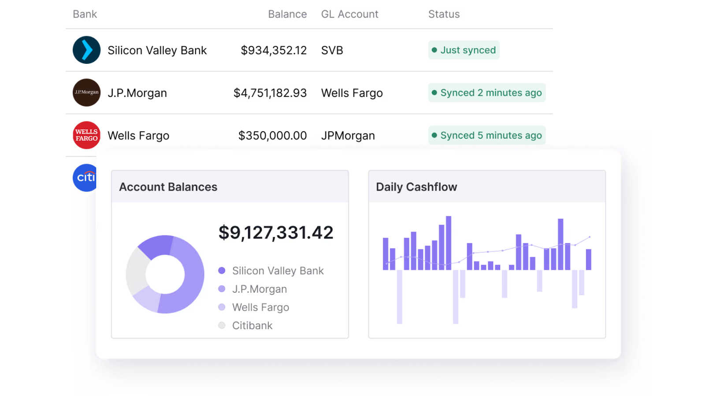This screenshot has height=396, width=705.
Task: Click the Daily Cashflow card title
Action: (x=416, y=187)
